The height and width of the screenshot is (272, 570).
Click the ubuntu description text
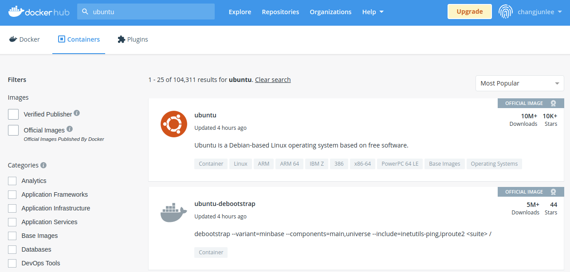(x=301, y=145)
